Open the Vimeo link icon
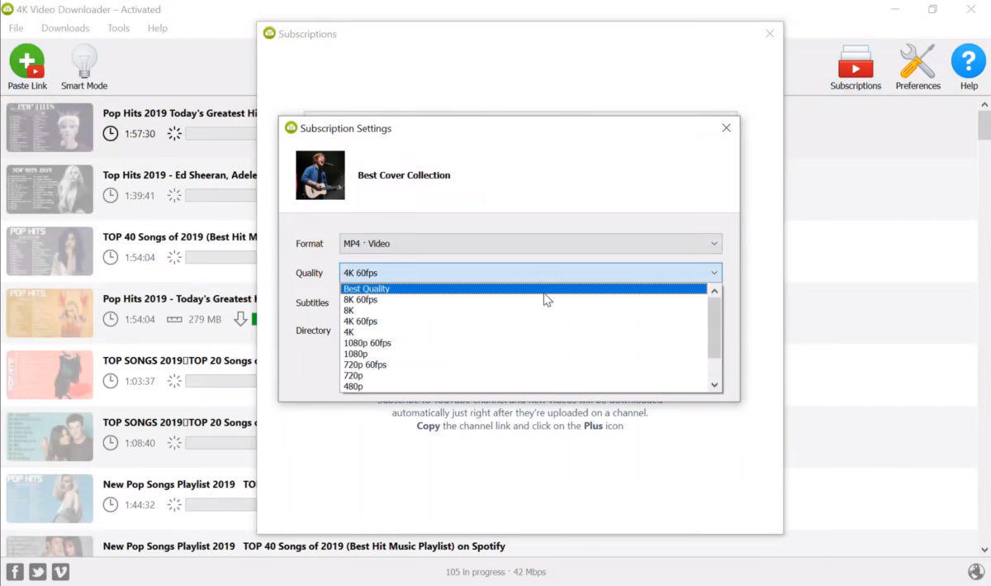The height and width of the screenshot is (586, 991). [60, 571]
